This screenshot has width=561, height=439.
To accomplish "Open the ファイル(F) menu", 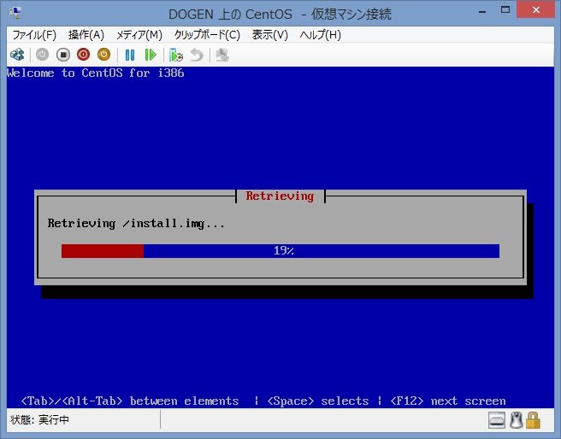I will pyautogui.click(x=33, y=35).
